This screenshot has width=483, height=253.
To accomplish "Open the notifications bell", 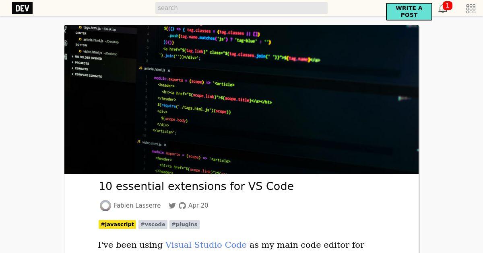I will pos(443,8).
